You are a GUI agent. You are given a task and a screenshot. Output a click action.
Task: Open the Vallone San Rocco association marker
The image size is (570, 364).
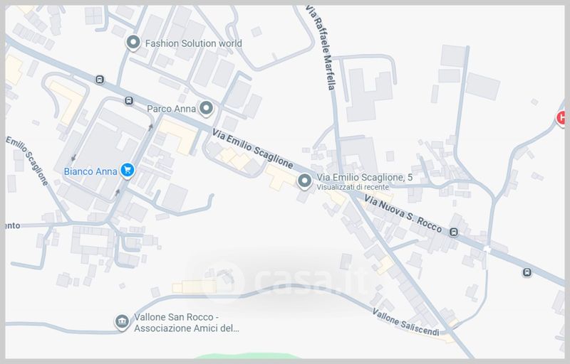click(122, 321)
